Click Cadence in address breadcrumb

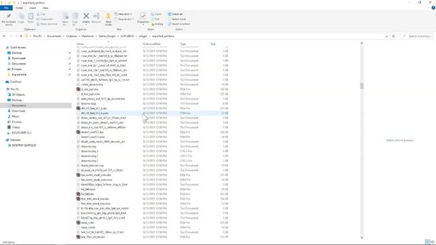(72, 36)
